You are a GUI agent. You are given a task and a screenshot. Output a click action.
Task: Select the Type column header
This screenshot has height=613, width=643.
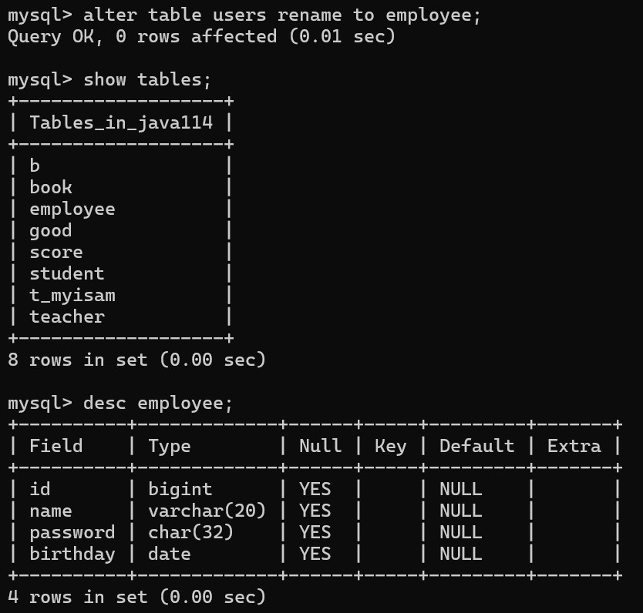point(169,446)
